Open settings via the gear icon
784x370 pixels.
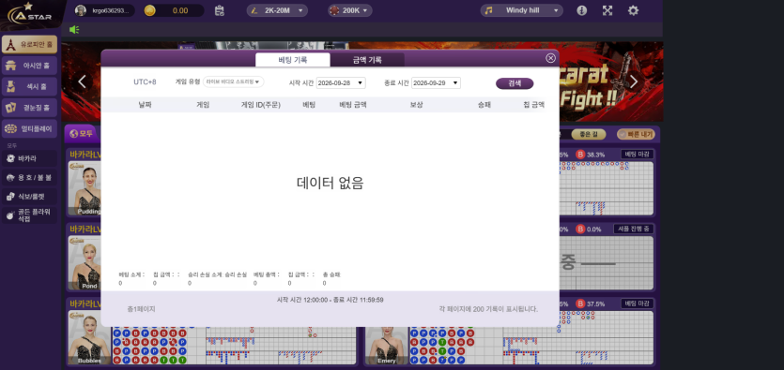point(633,10)
